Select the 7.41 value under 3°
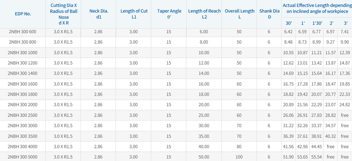Viewport: 352px width, 161px height. 345,32
